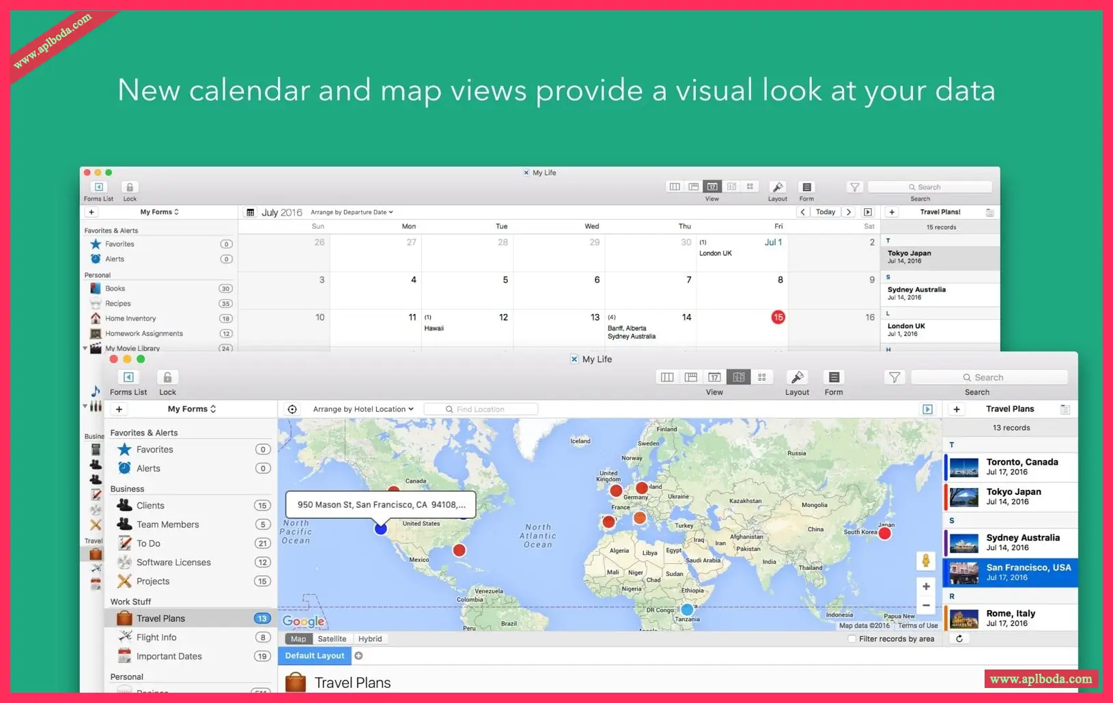Click the Forms List icon in front window
The width and height of the screenshot is (1113, 703).
tap(128, 377)
